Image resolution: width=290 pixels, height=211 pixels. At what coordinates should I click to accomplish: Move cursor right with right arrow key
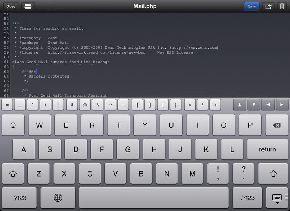(x=282, y=105)
